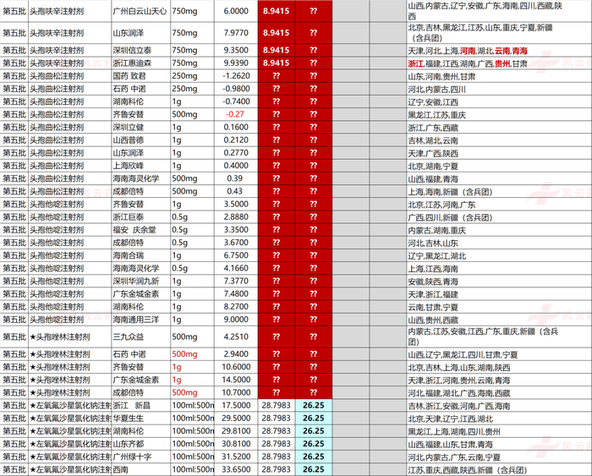
Task: Click the 8.9415 cell in 浙江惠迪森 row
Action: pyautogui.click(x=277, y=63)
